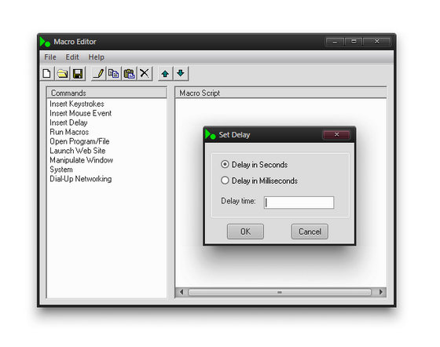440x347 pixels.
Task: Open the Help menu
Action: 96,57
